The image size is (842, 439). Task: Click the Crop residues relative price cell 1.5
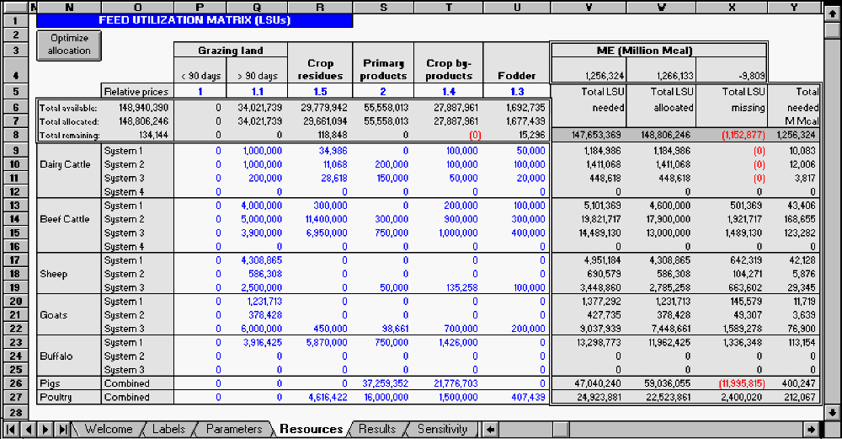click(319, 91)
